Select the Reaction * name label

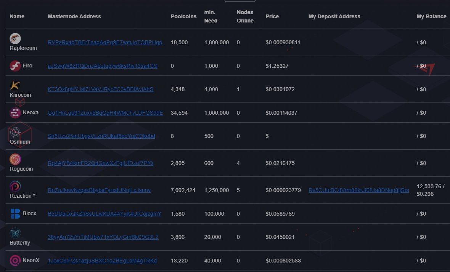pos(22,196)
